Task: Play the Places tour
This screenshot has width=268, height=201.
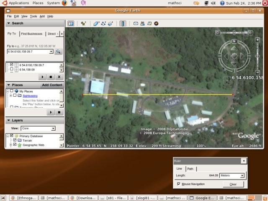Action: [51, 112]
